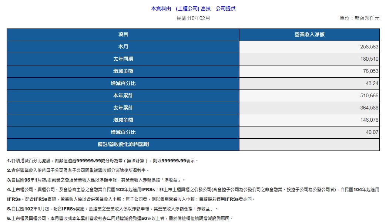Image resolution: width=386 pixels, height=223 pixels.
Task: Click the 單位：新台幣仟元 unit label
Action: point(359,18)
